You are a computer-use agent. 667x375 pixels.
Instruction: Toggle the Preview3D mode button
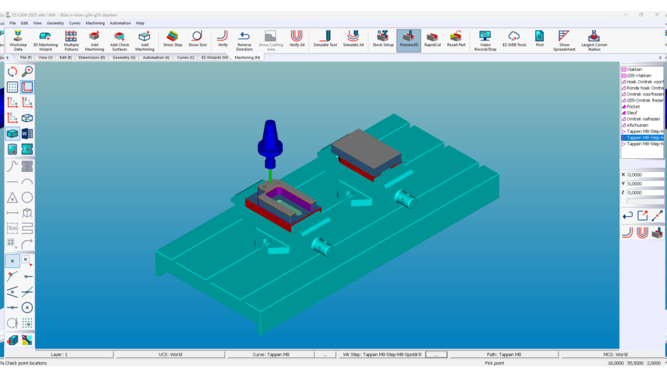tap(408, 40)
